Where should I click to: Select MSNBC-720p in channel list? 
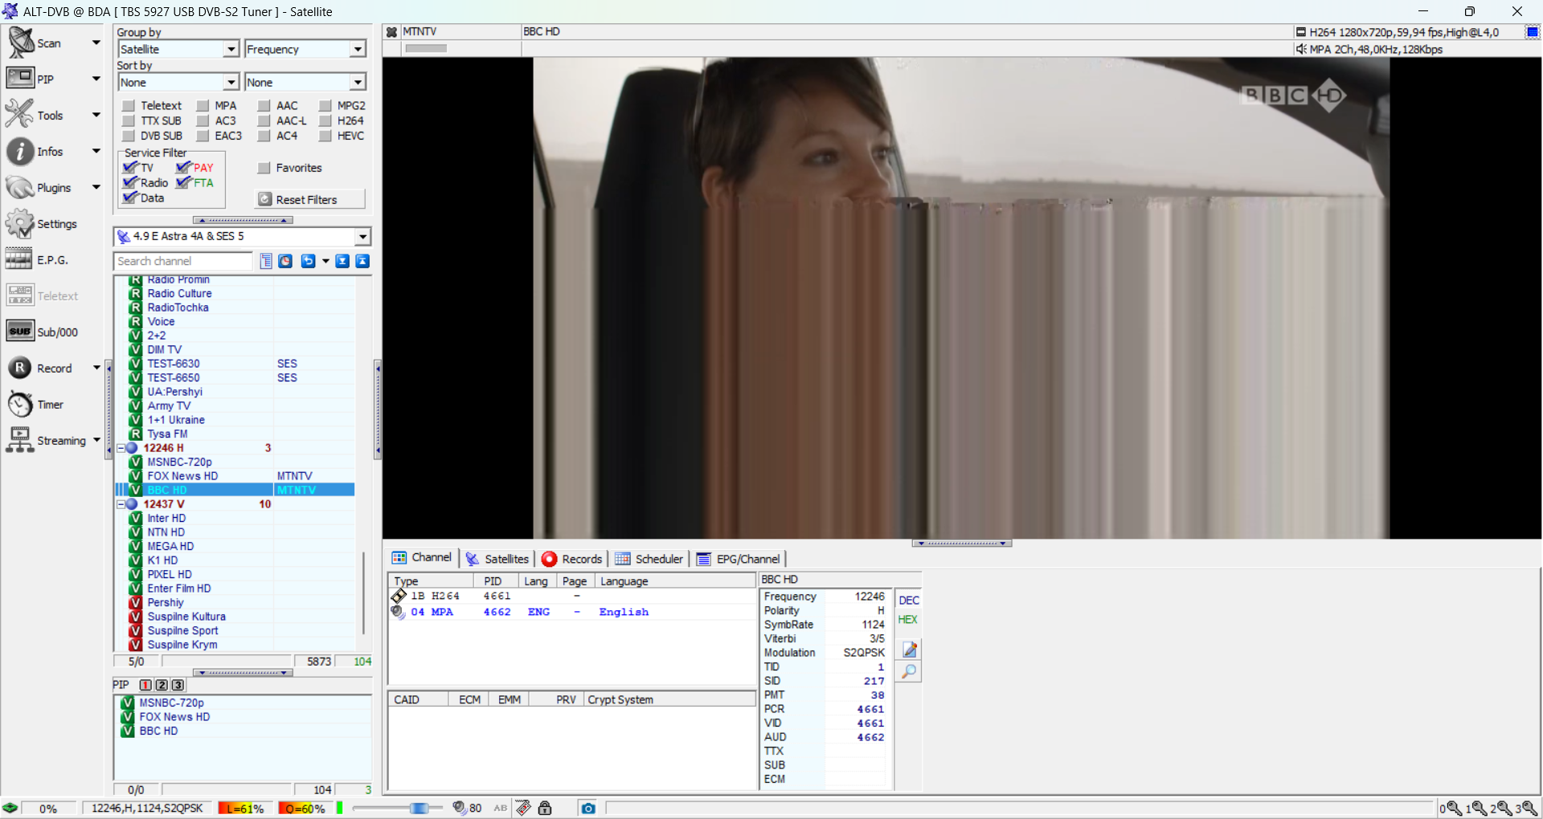[x=179, y=462]
